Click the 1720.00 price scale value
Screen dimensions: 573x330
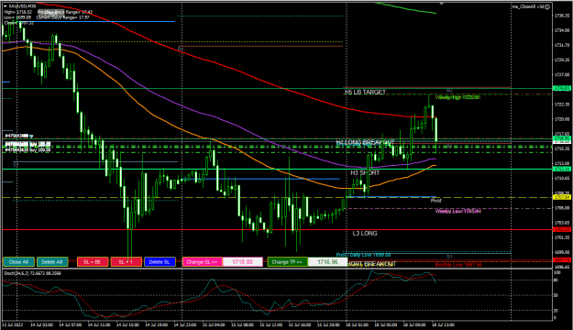click(x=562, y=119)
